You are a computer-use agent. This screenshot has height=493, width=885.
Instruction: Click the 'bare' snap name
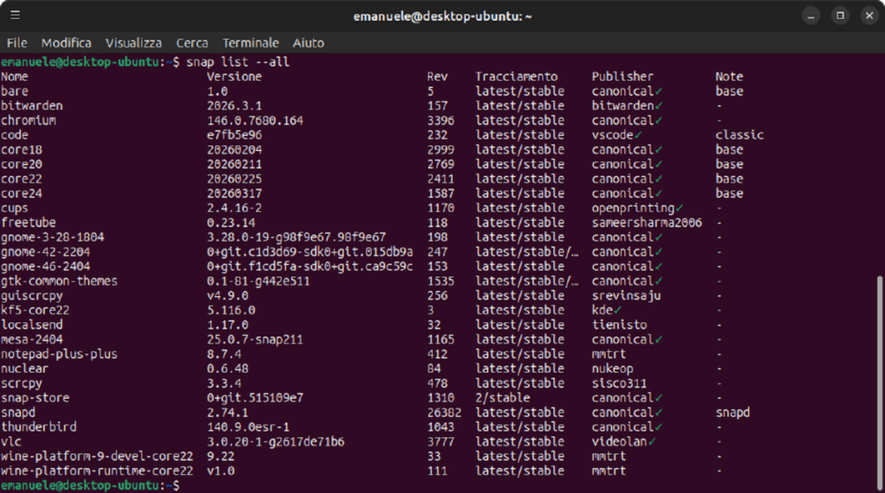(x=15, y=92)
